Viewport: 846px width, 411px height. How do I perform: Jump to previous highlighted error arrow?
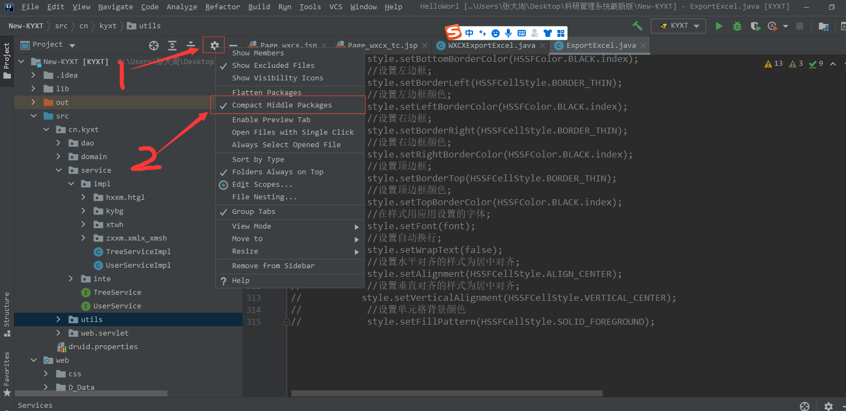(x=833, y=64)
